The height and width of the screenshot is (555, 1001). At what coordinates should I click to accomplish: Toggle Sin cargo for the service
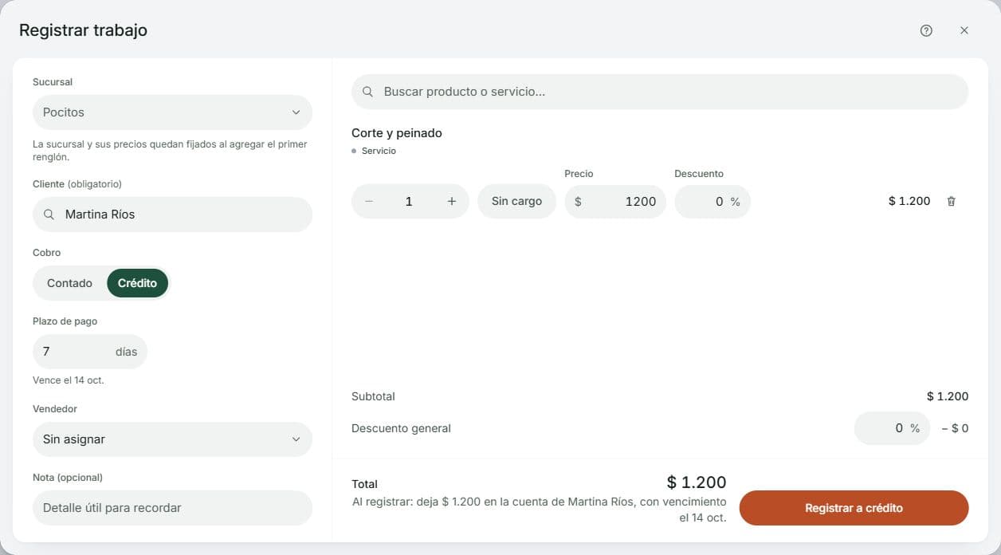tap(516, 201)
